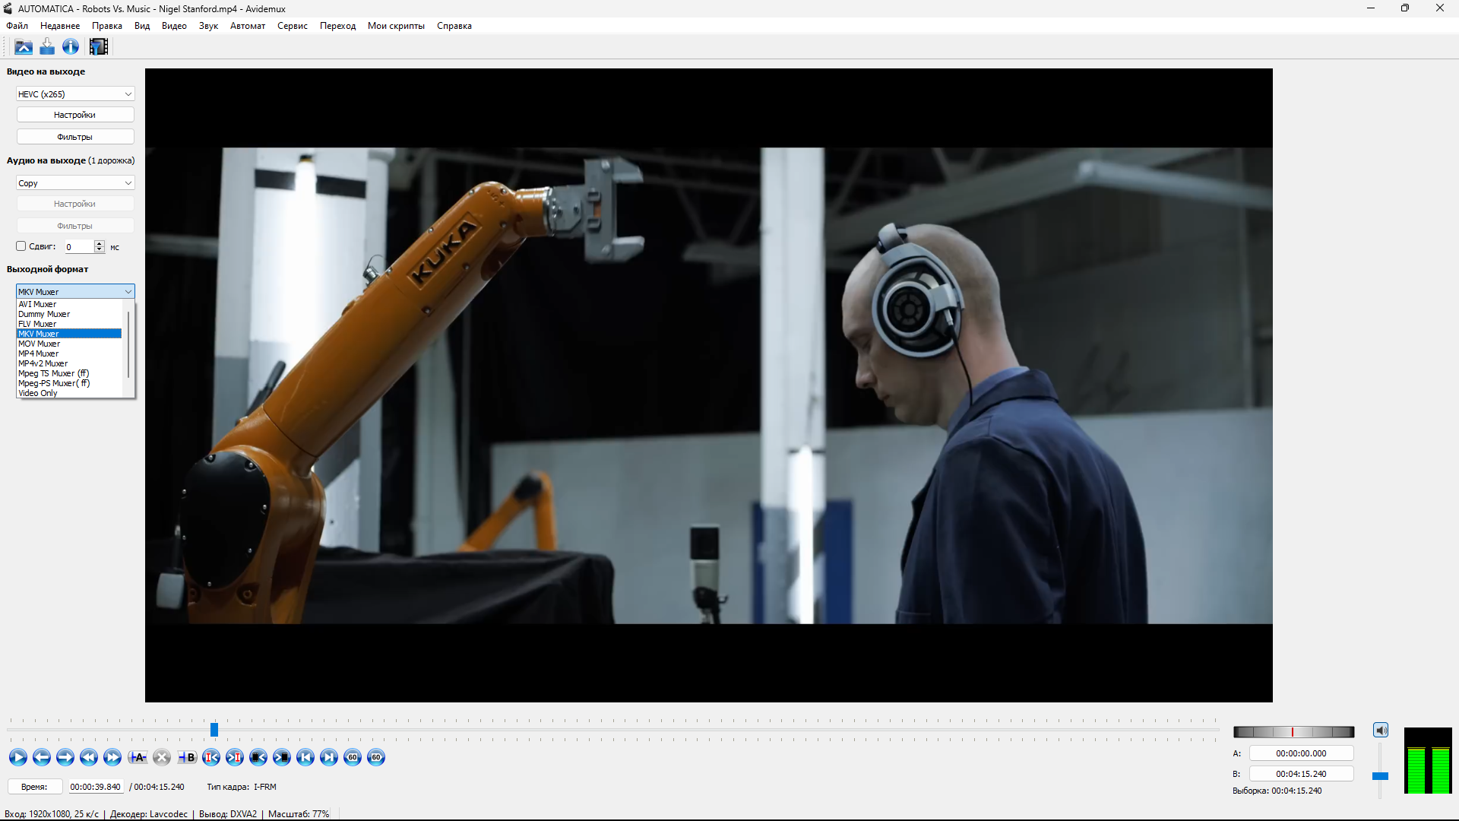Open the Звук menu
Image resolution: width=1459 pixels, height=821 pixels.
click(x=208, y=26)
